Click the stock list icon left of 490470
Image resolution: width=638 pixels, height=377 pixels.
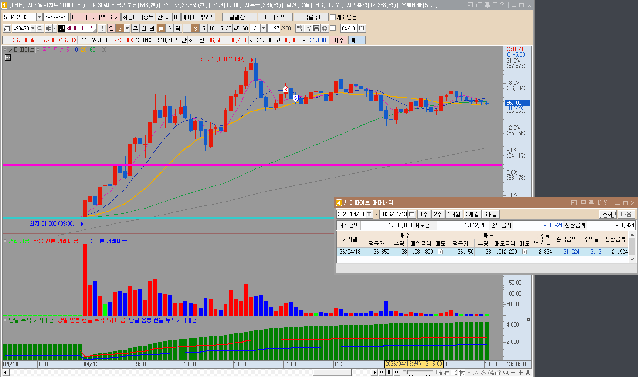click(7, 28)
